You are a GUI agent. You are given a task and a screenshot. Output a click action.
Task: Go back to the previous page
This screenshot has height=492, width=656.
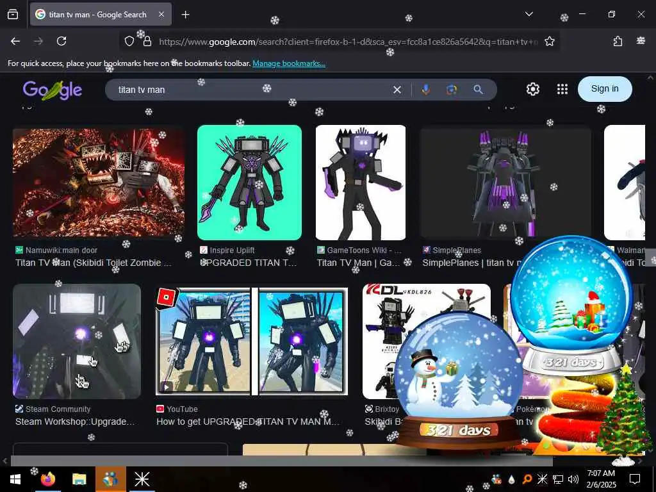tap(15, 41)
